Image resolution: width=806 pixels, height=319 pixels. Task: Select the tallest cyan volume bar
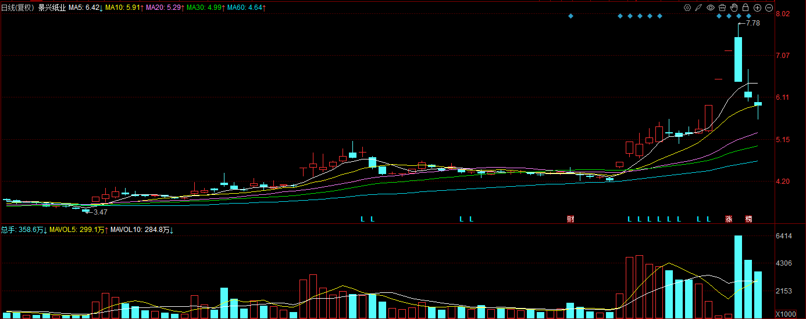click(x=739, y=277)
